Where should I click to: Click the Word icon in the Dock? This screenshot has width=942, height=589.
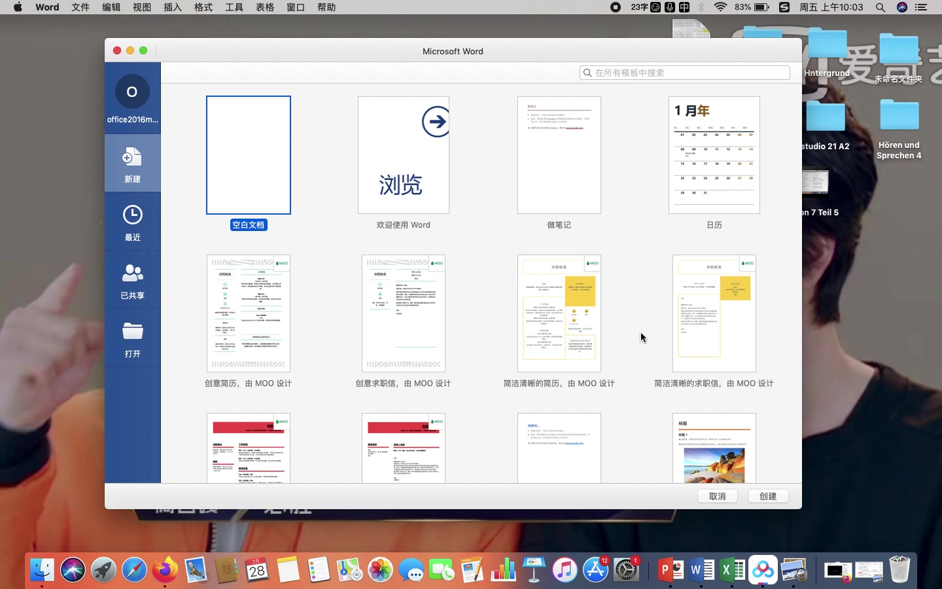pos(701,570)
